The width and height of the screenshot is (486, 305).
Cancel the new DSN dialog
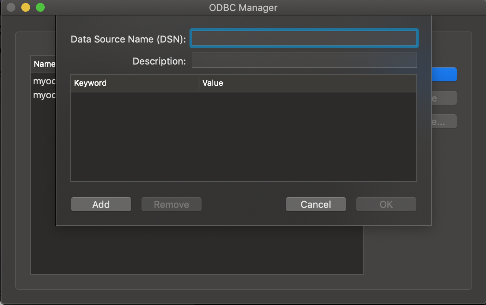(x=316, y=204)
